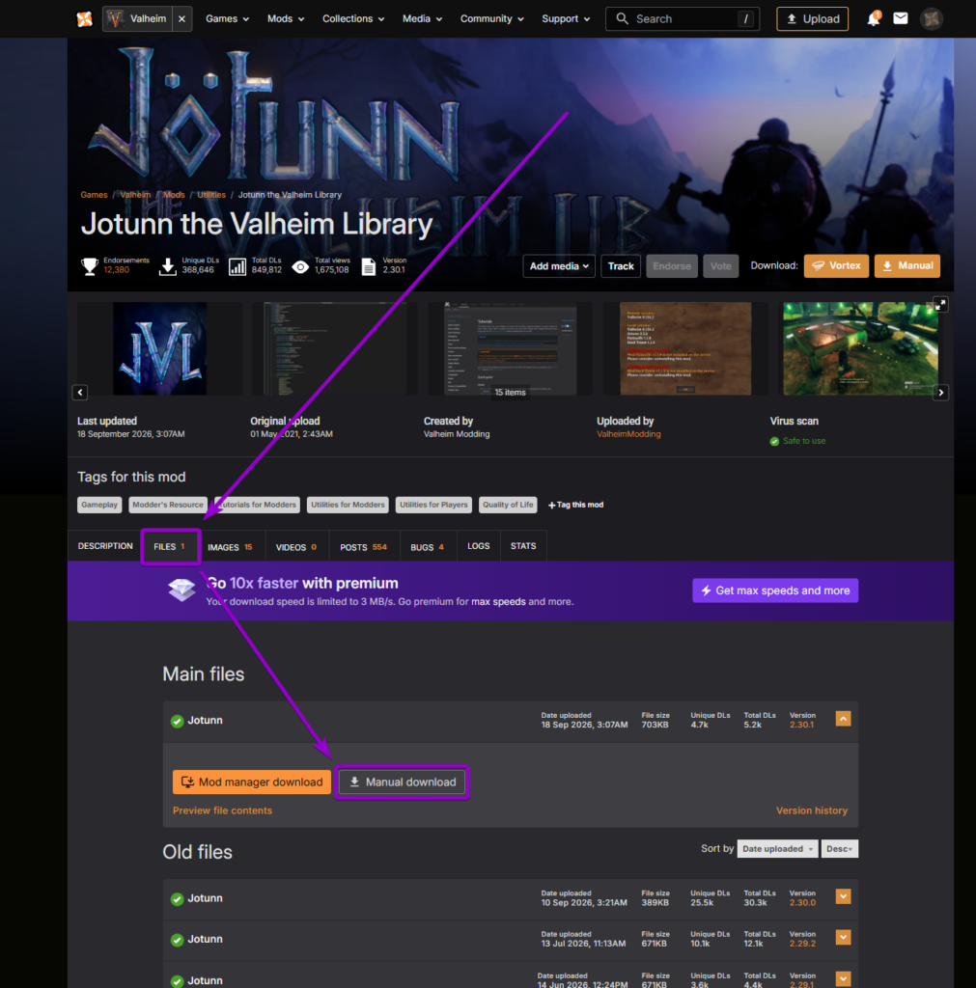Open the Support dropdown menu

tap(566, 19)
